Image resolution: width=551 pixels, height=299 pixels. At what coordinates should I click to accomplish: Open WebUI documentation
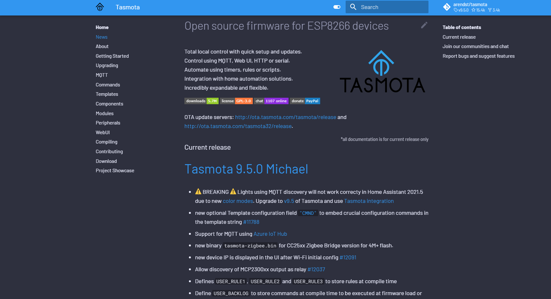(x=103, y=133)
